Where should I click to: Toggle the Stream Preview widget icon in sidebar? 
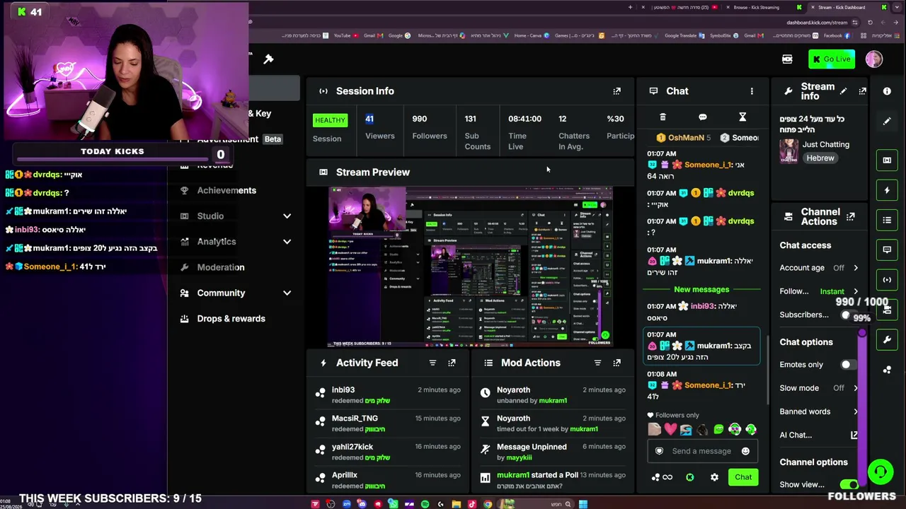pyautogui.click(x=887, y=160)
